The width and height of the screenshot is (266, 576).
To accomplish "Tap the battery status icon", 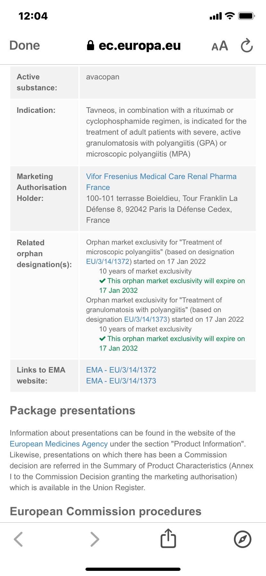I will tap(246, 16).
